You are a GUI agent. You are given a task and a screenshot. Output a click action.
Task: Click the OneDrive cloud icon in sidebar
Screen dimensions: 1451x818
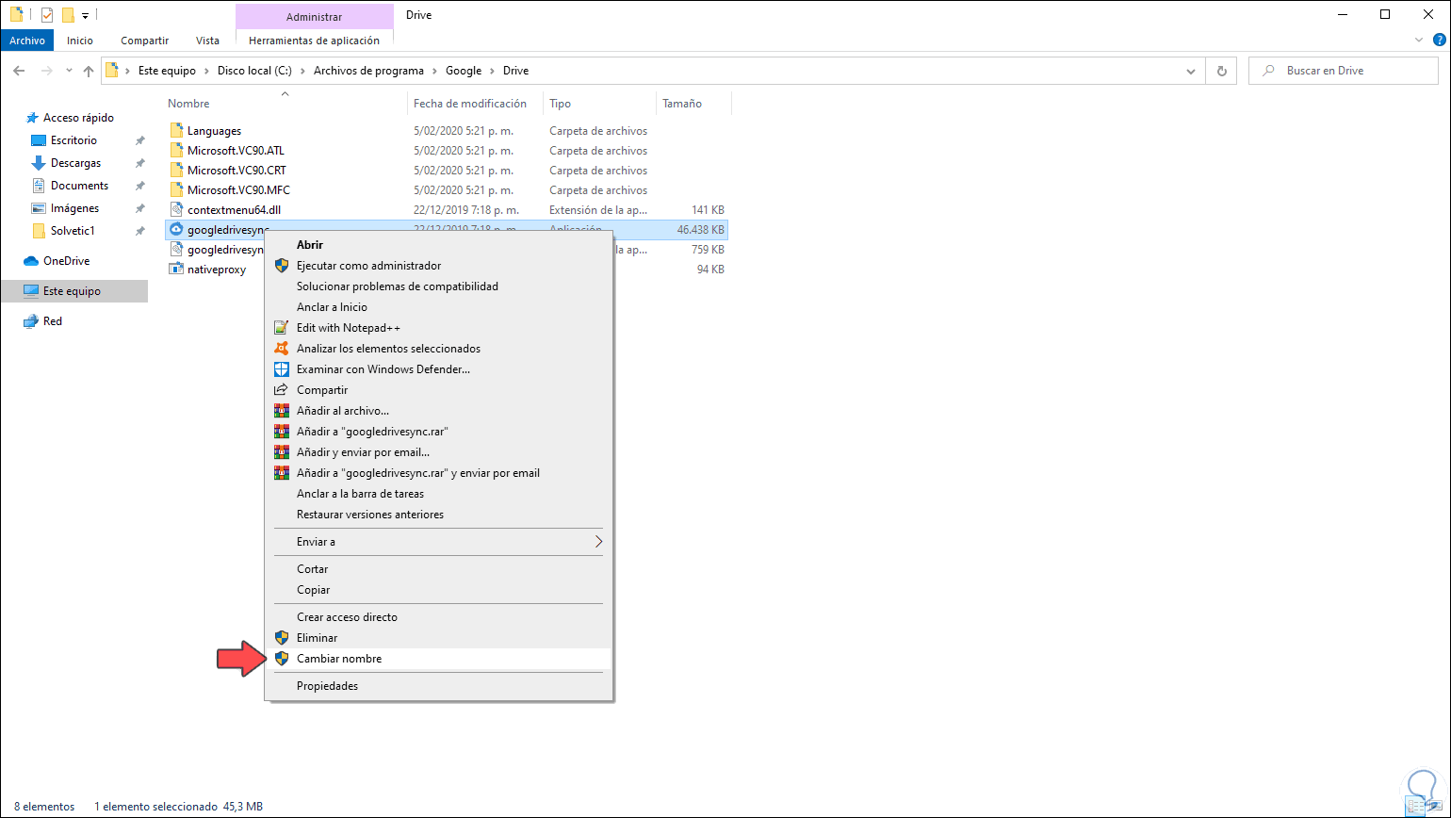click(x=31, y=261)
